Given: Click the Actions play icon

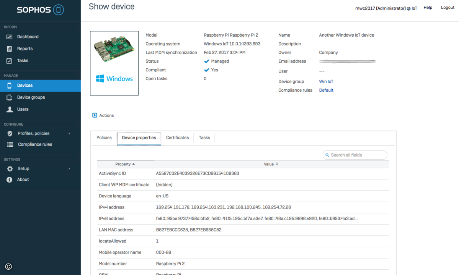Looking at the screenshot, I should coord(95,115).
